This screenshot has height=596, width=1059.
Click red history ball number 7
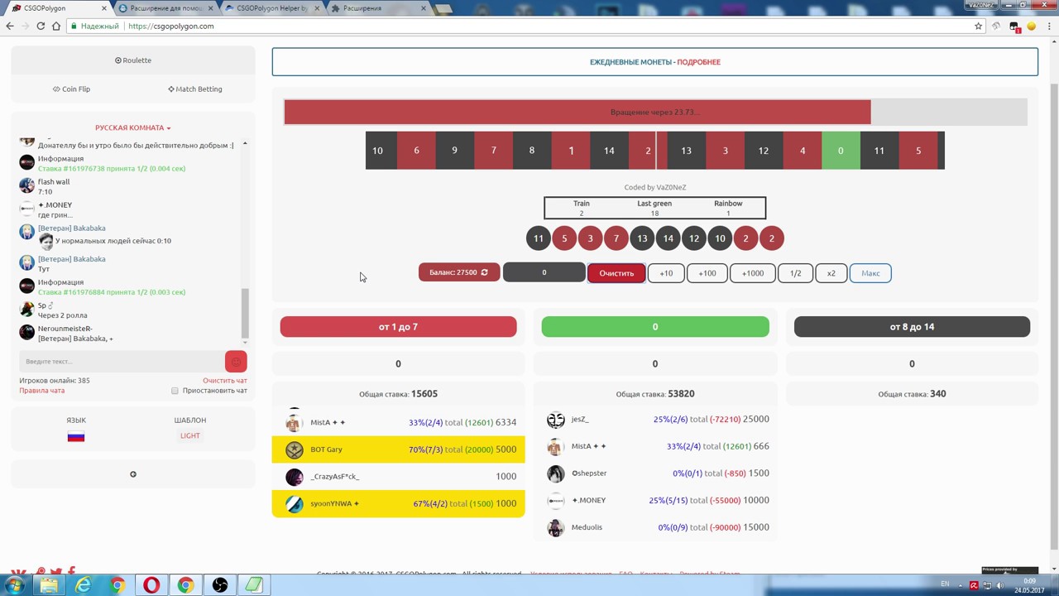[x=616, y=238]
